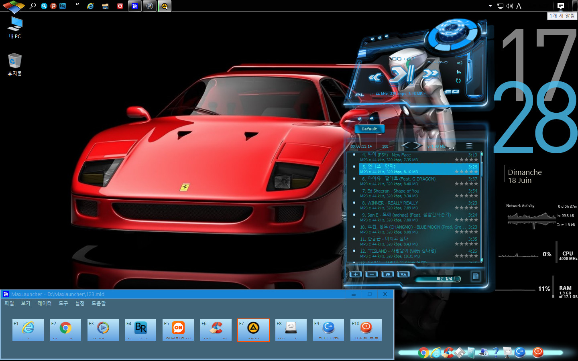The image size is (578, 361).
Task: Open CCleaner from the bottom dock
Action: pos(448,353)
